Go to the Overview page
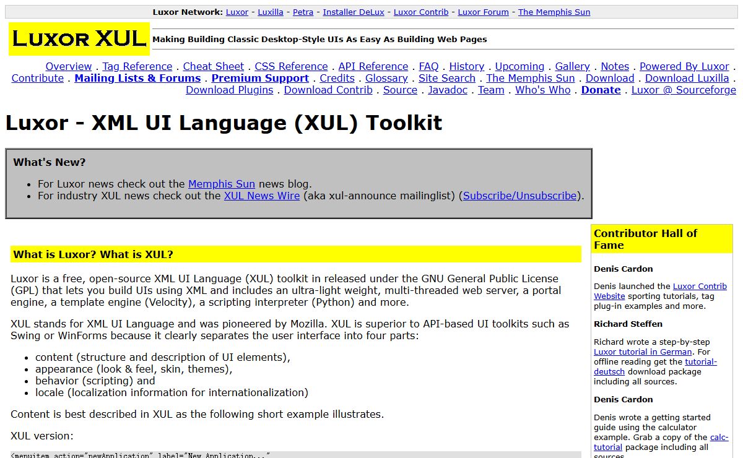 click(x=68, y=66)
